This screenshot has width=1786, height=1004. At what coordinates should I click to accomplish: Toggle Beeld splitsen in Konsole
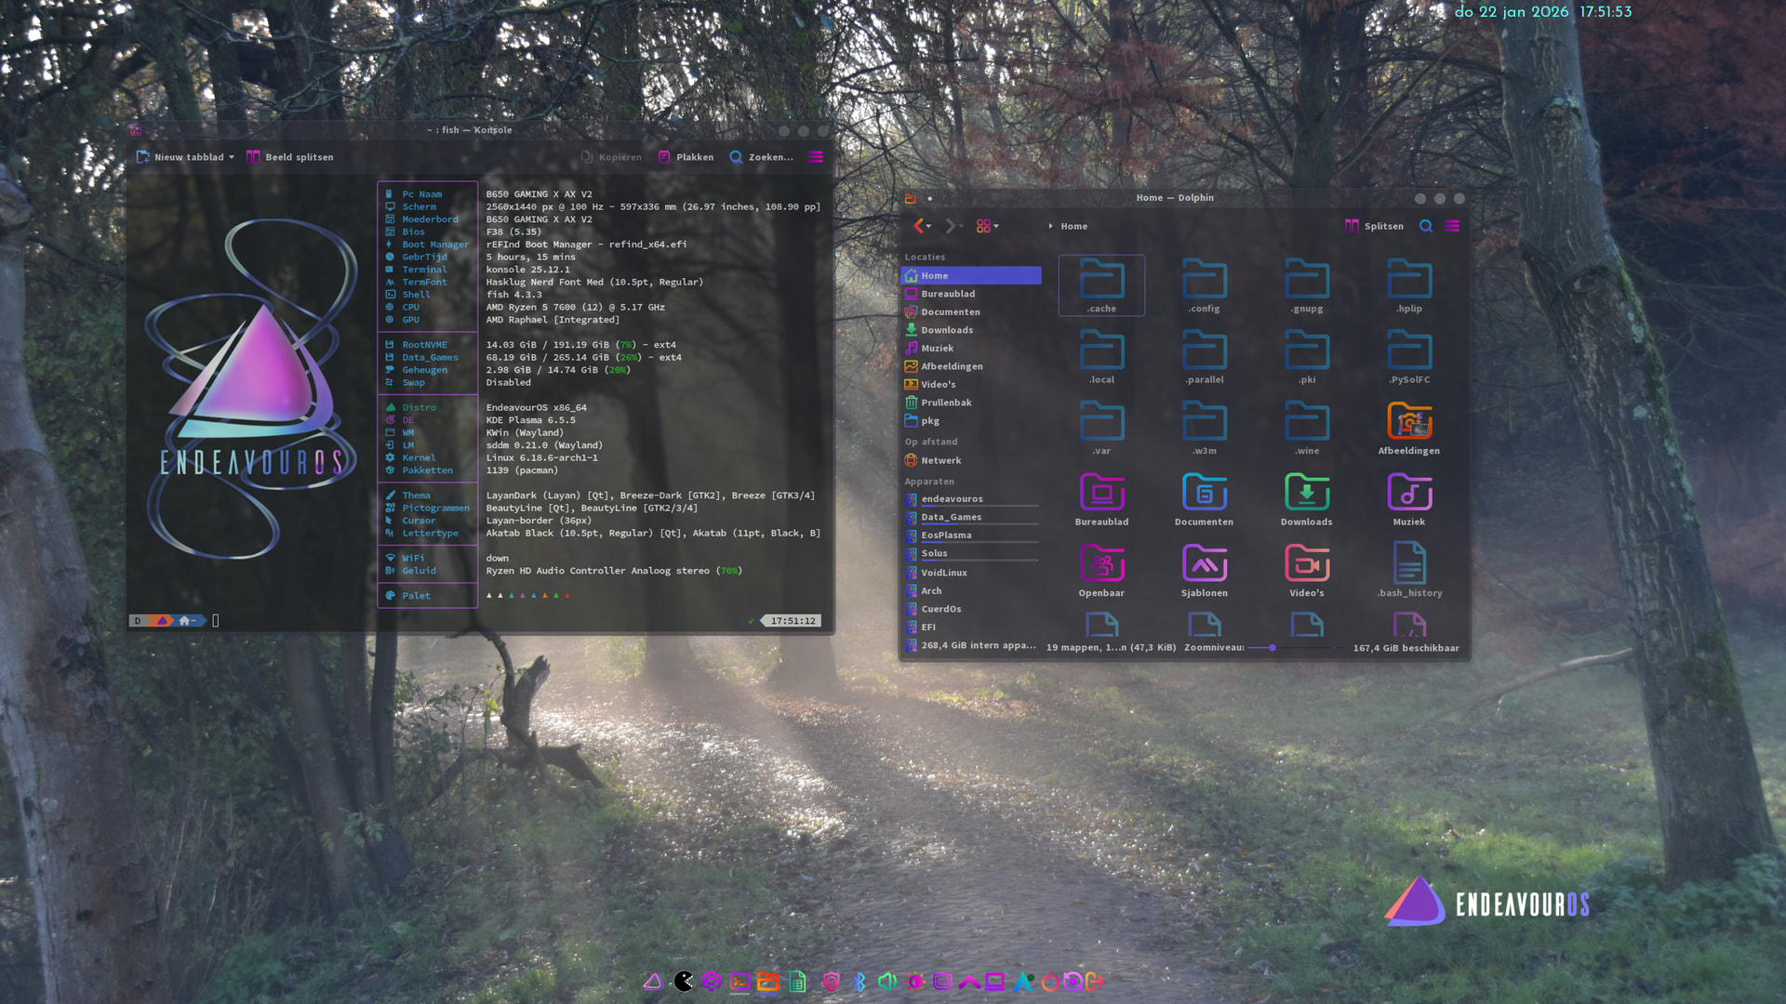[289, 157]
